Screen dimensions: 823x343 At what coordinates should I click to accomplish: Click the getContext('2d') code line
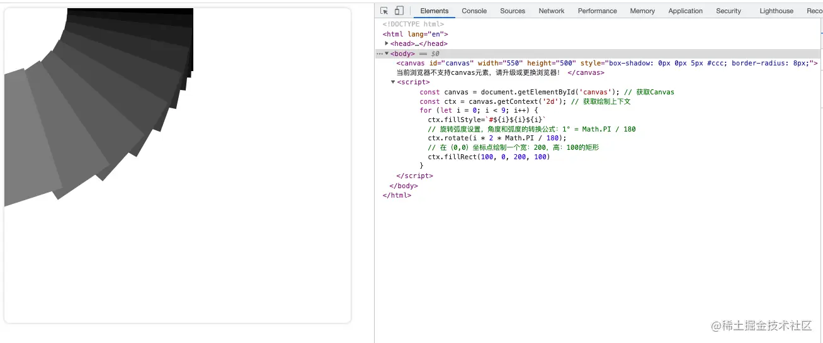[x=525, y=101]
